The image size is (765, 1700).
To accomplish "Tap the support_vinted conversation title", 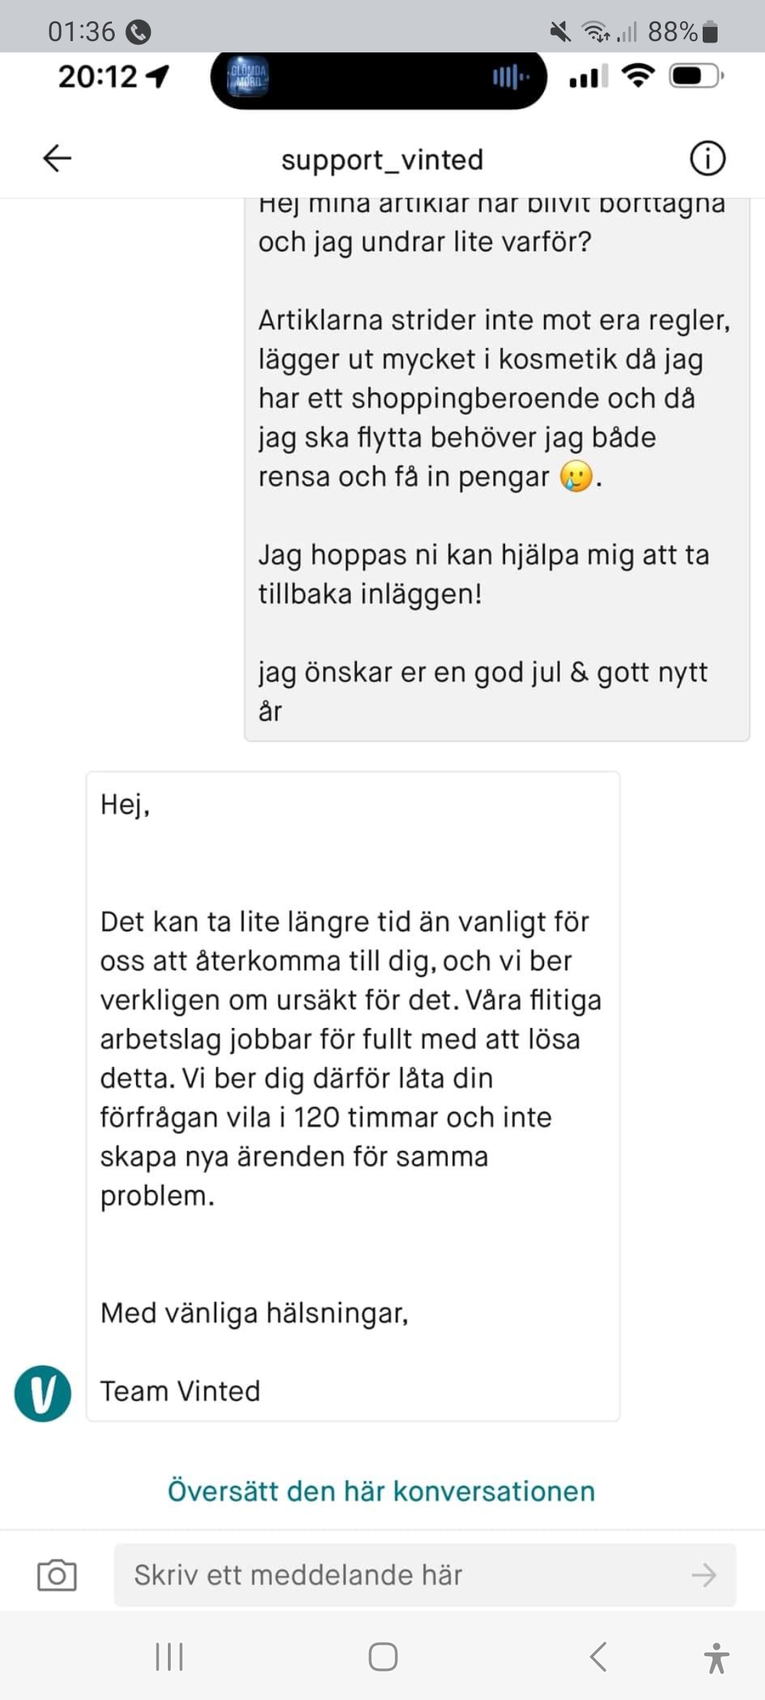I will coord(382,159).
